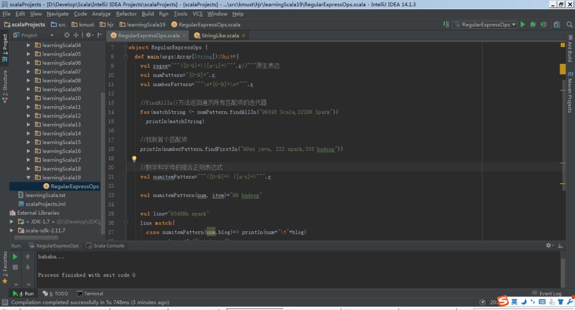
Task: Click the Search Everywhere magnifier icon
Action: click(569, 25)
